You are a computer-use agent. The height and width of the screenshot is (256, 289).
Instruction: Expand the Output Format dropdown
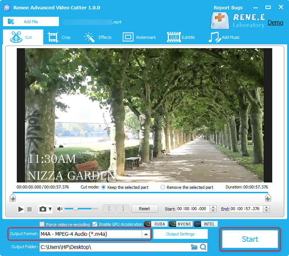point(146,234)
